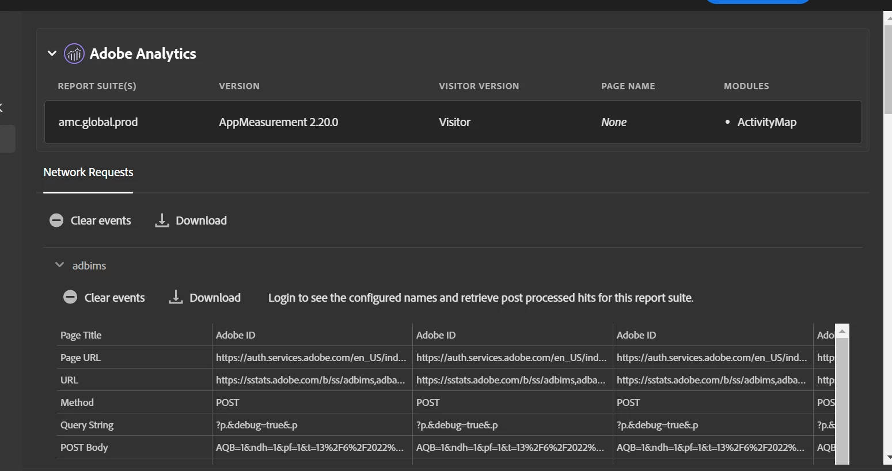892x471 pixels.
Task: Select the amc.global.prod report suite cell
Action: [x=98, y=122]
